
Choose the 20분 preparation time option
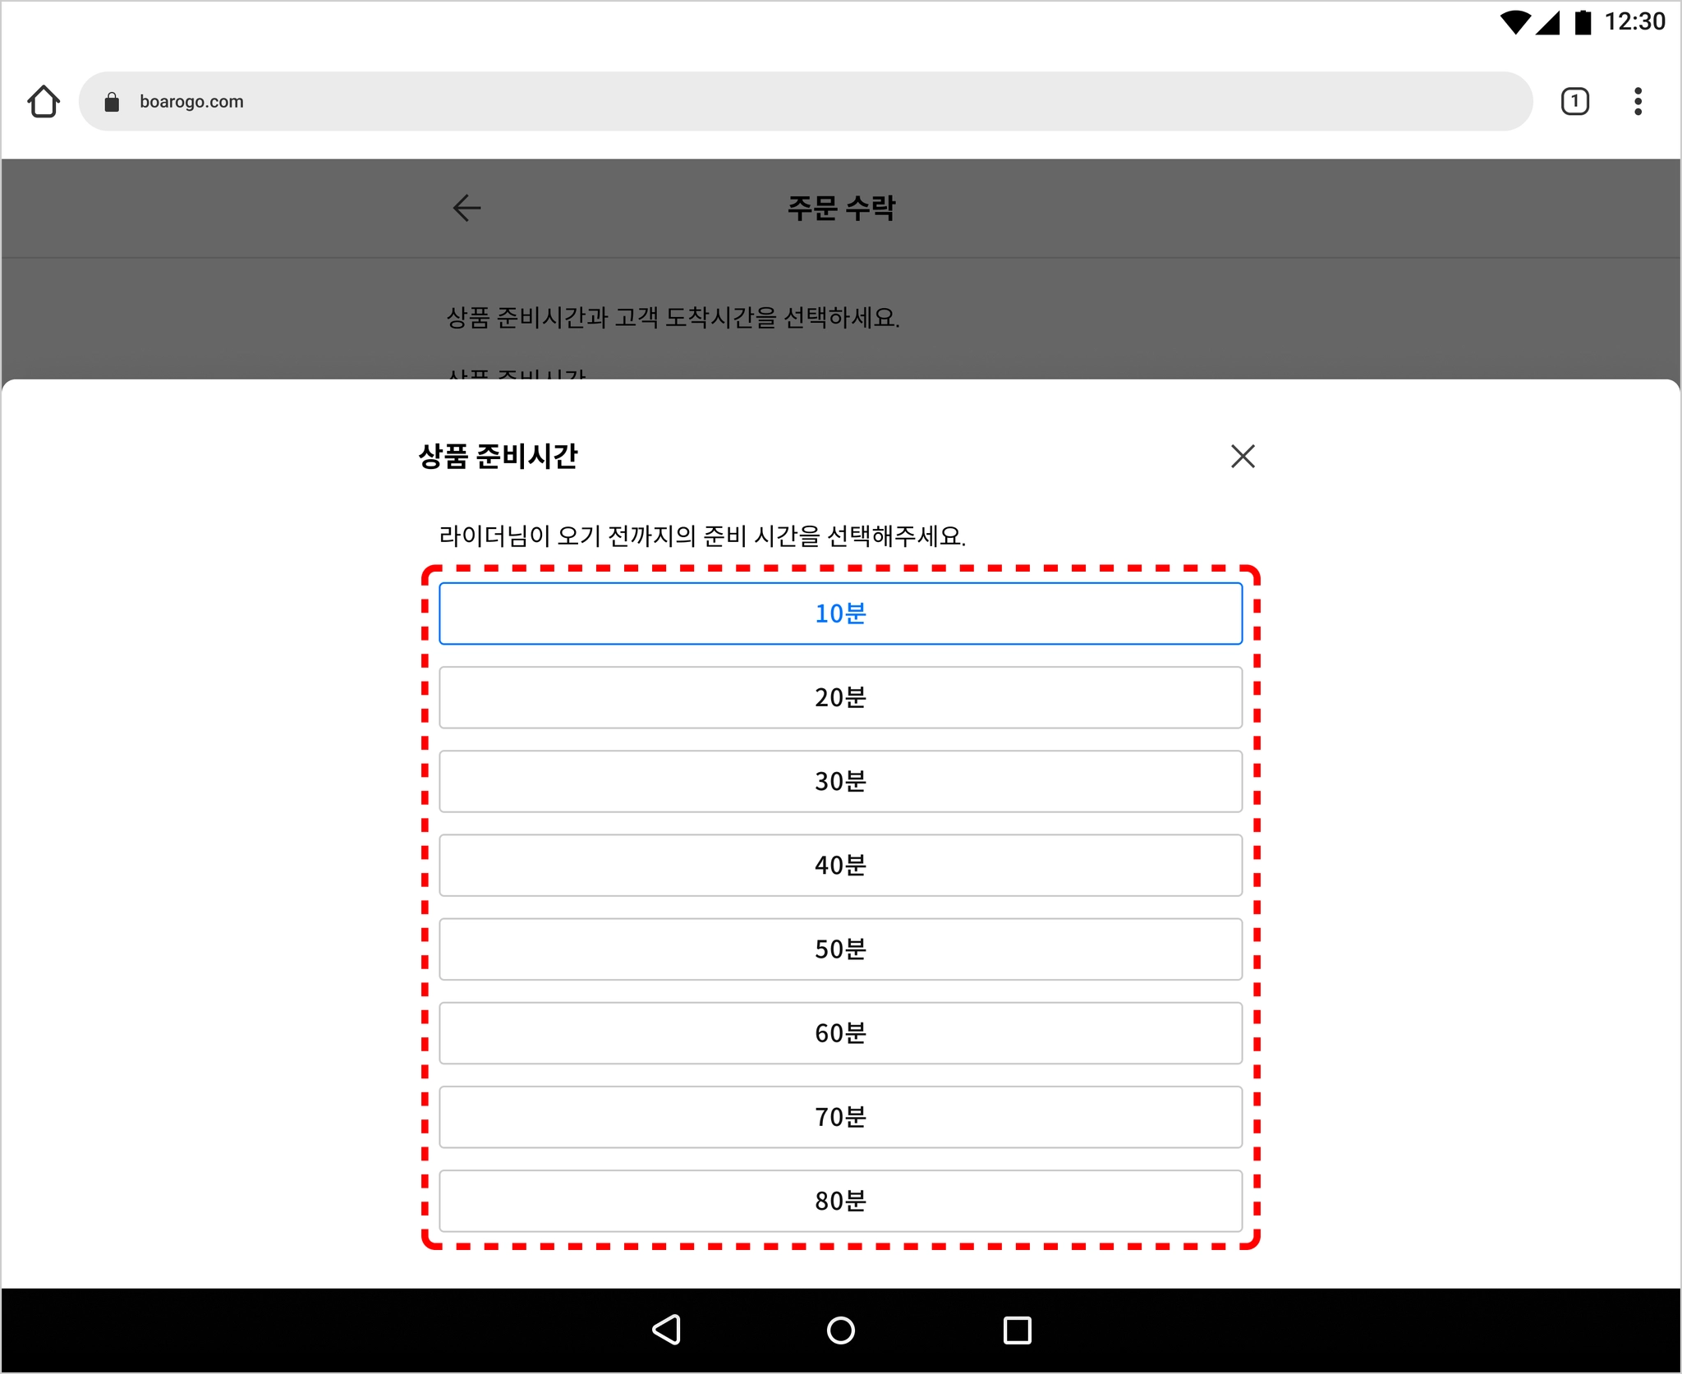pos(840,697)
